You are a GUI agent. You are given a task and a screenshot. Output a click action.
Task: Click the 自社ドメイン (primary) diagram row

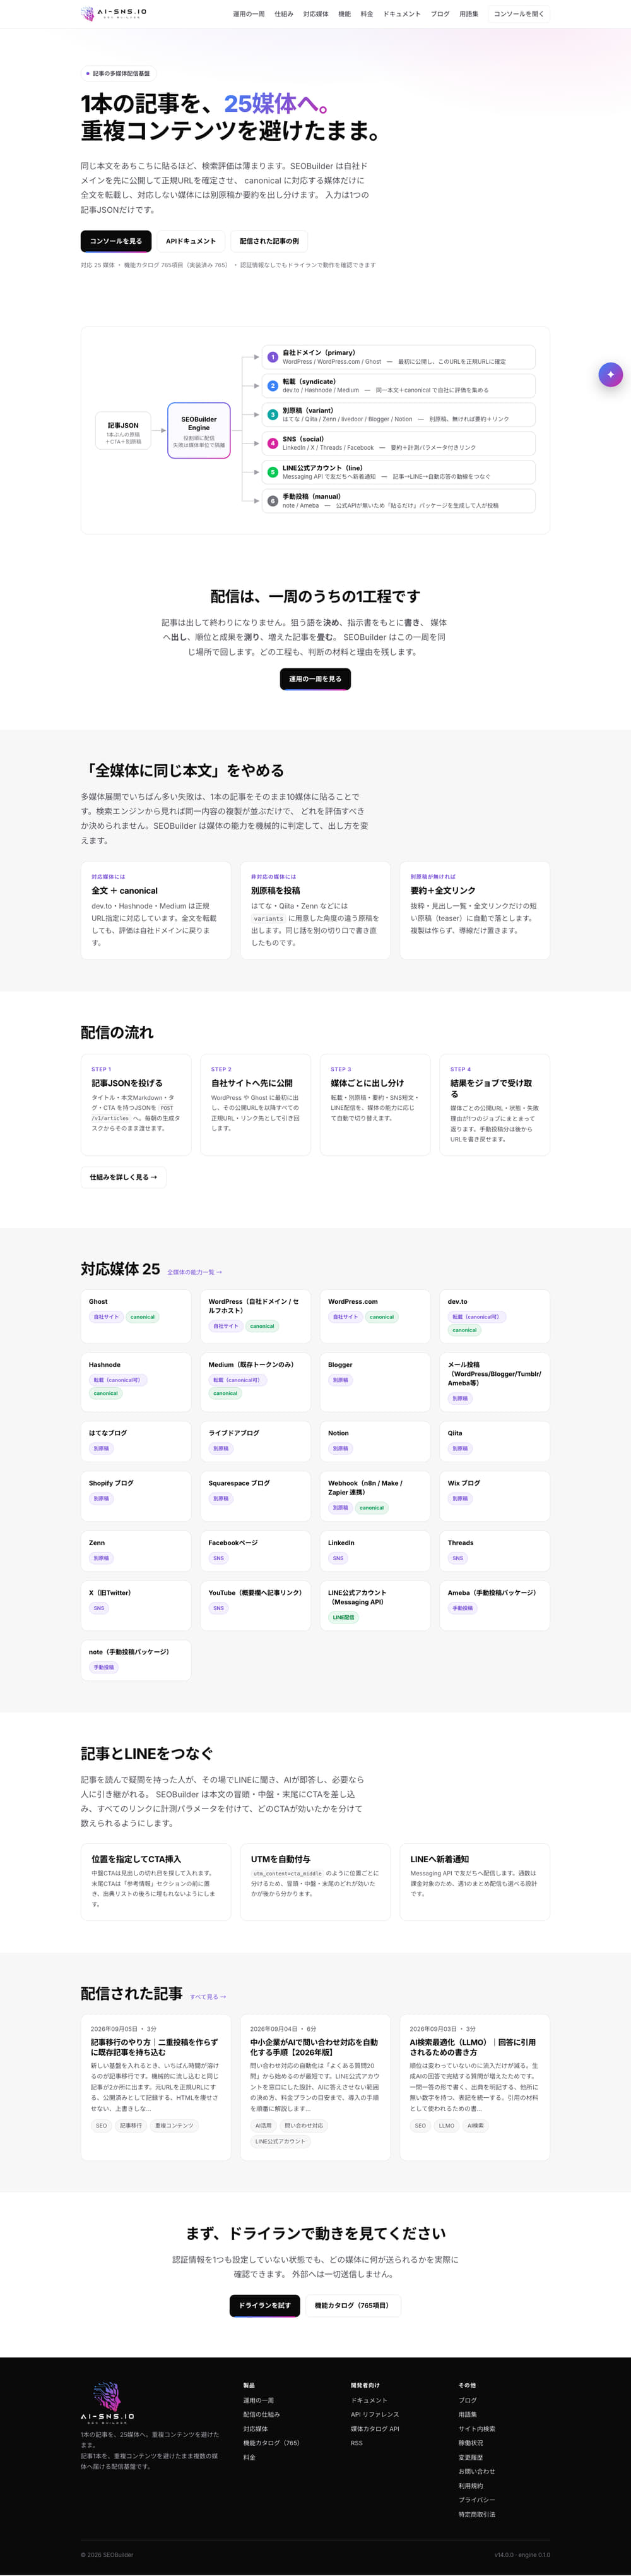398,357
